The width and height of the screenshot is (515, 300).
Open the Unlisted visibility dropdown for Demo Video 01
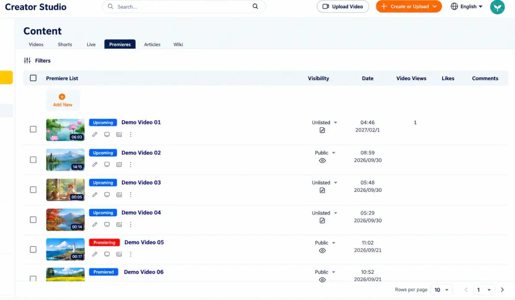(x=324, y=122)
